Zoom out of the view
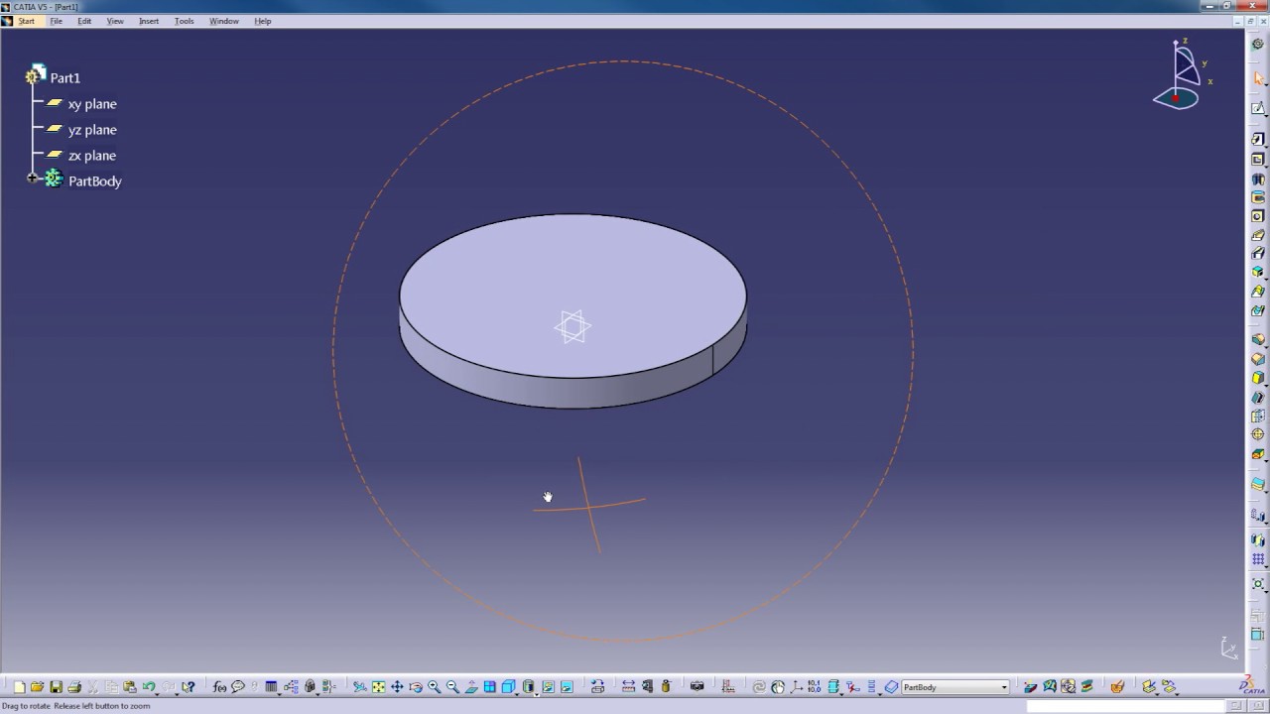The image size is (1270, 714). [x=452, y=686]
